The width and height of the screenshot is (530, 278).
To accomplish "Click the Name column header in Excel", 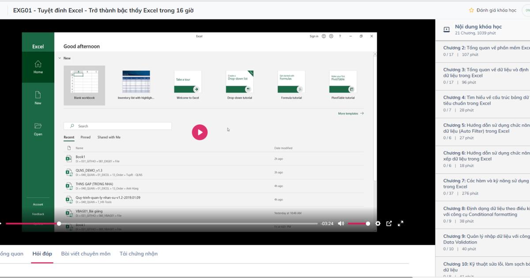I will click(79, 148).
